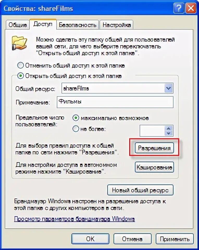Viewport: 199px width, 250px height.
Task: Click the shared folder hand icon
Action: pyautogui.click(x=20, y=43)
